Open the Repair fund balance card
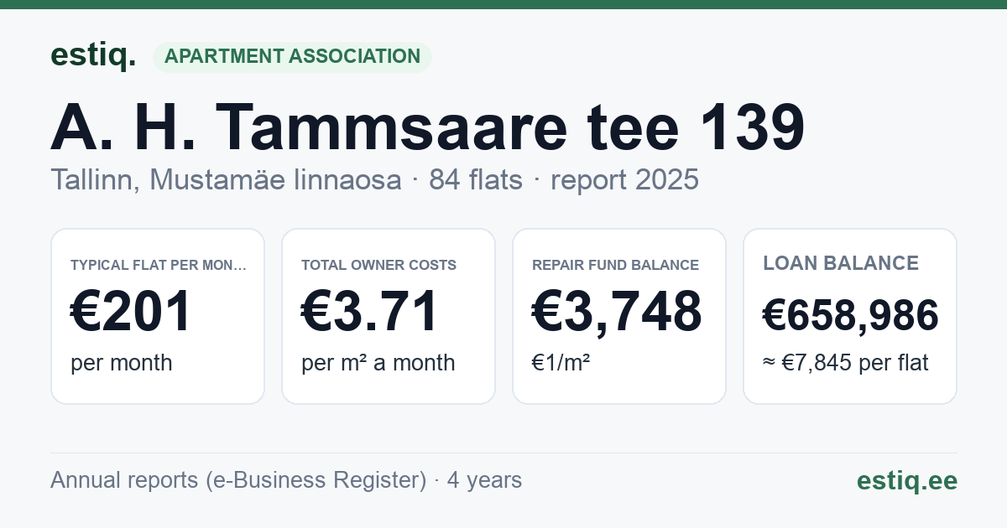 (619, 316)
